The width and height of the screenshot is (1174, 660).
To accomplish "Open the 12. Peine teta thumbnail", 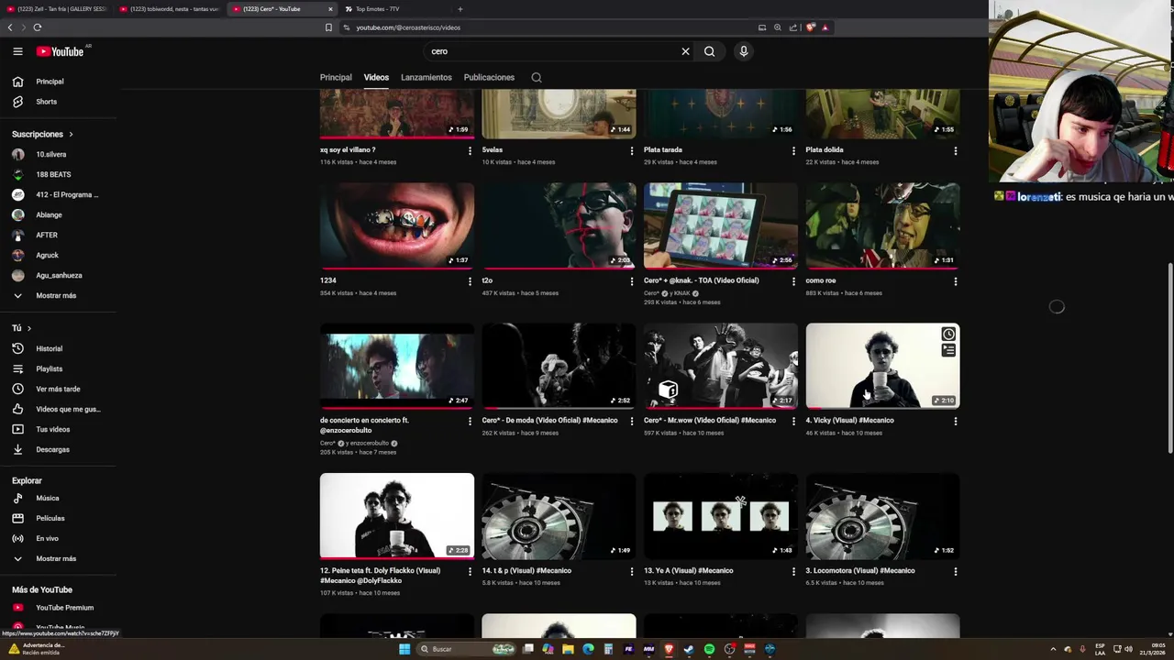I will [397, 515].
